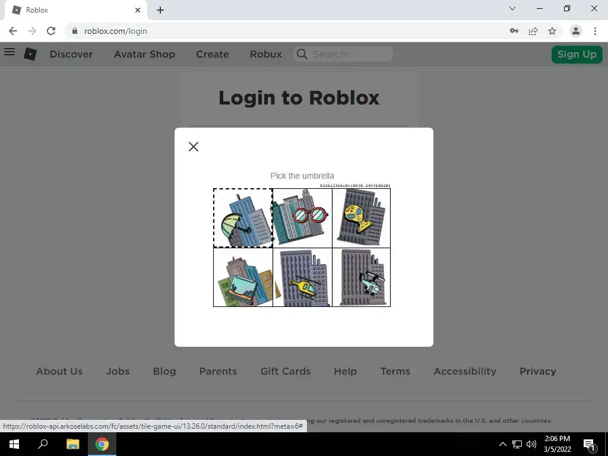This screenshot has height=456, width=608.
Task: Open the About Us link
Action: [59, 371]
